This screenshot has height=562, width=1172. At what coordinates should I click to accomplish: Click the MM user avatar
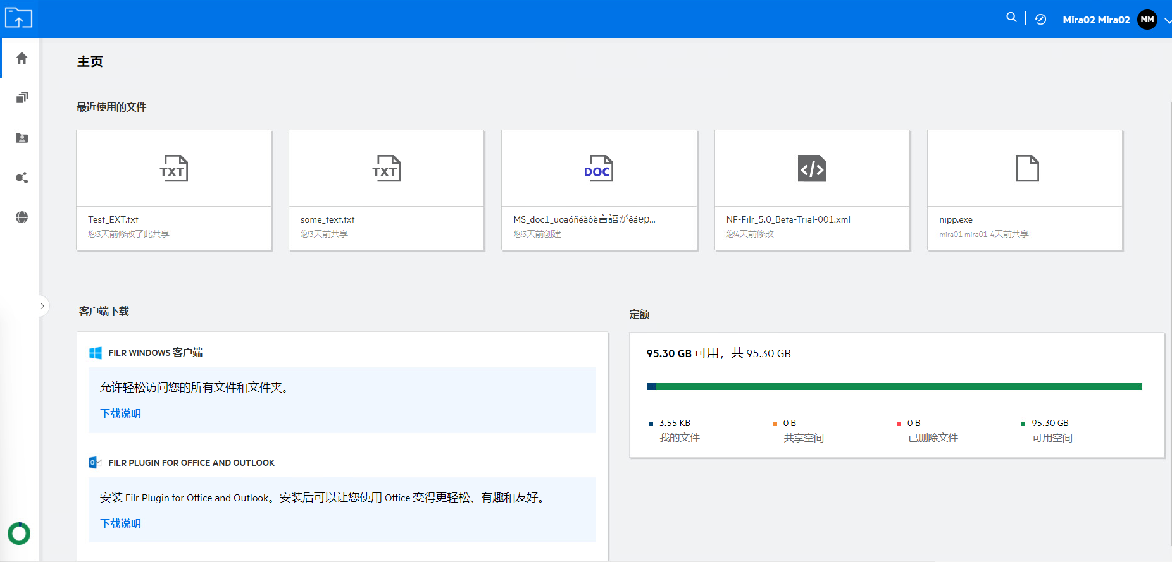(x=1147, y=20)
